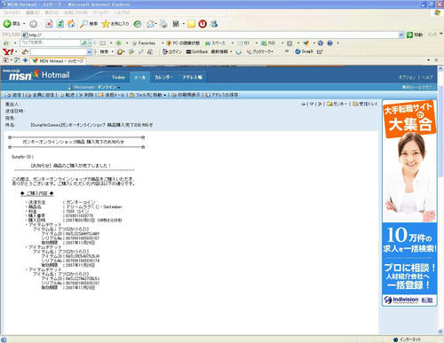444x343 pixels.
Task: Expand the address bar URL dropdown
Action: [x=401, y=35]
